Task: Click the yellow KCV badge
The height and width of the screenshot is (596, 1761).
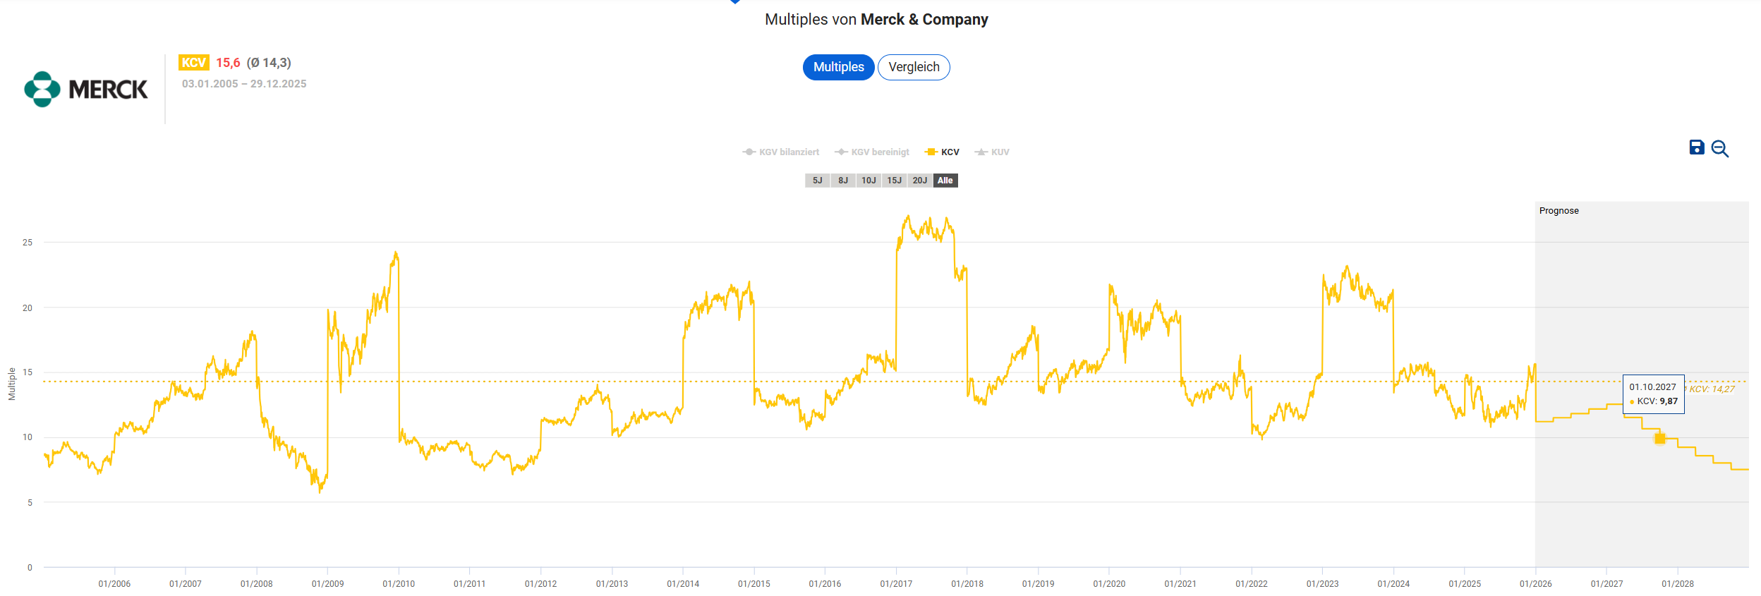Action: point(193,63)
